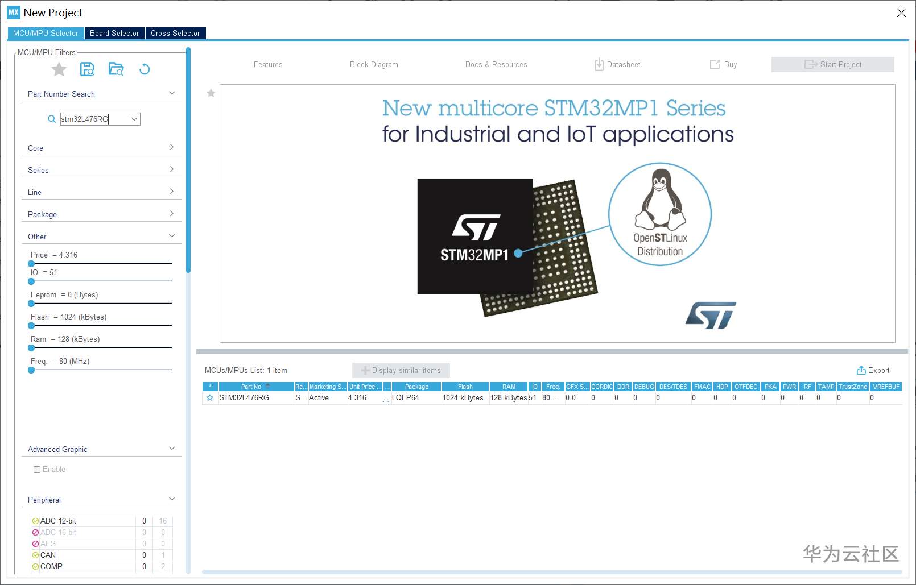Click the CAN peripheral status icon
This screenshot has width=916, height=585.
[x=35, y=555]
